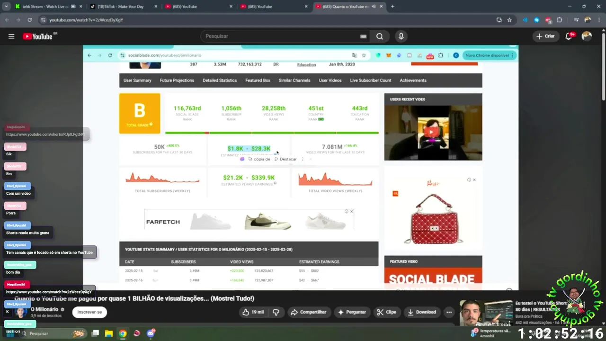Image resolution: width=606 pixels, height=341 pixels.
Task: Click the on-screen keyboard icon in search box
Action: 363,36
